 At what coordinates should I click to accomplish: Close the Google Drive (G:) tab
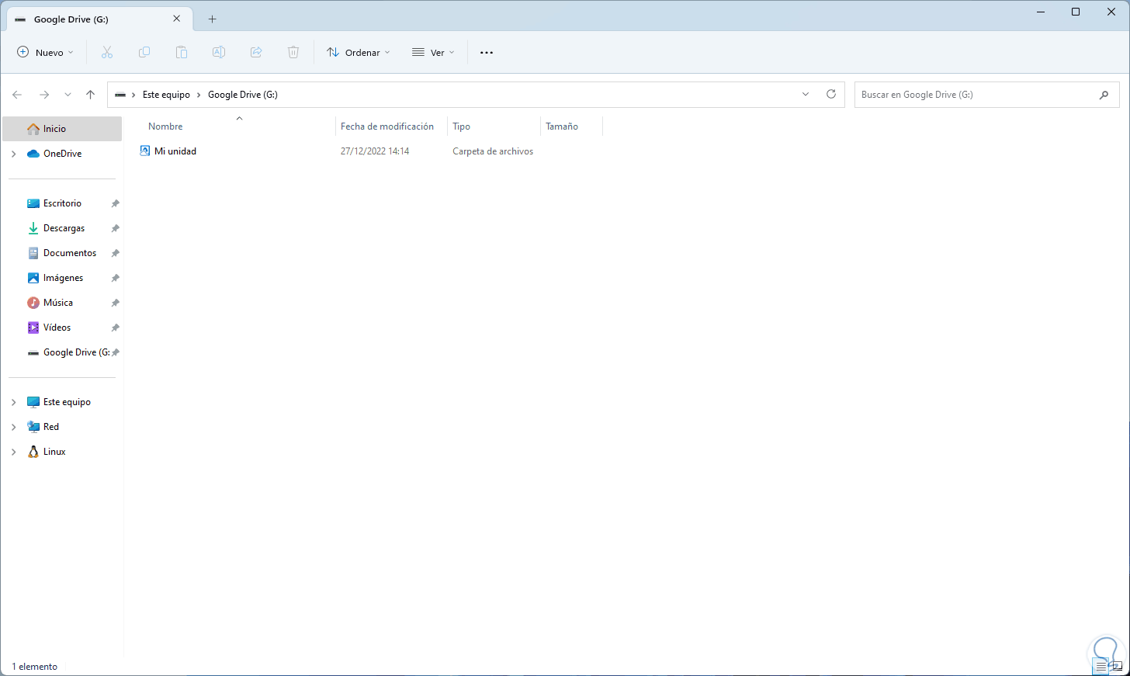[177, 19]
